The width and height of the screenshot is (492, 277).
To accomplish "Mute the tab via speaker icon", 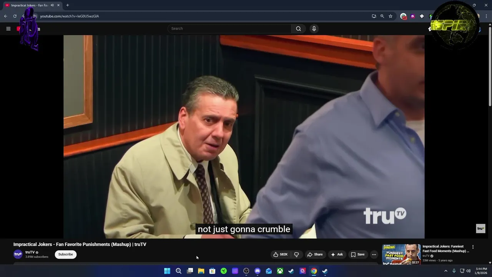I will (x=52, y=5).
